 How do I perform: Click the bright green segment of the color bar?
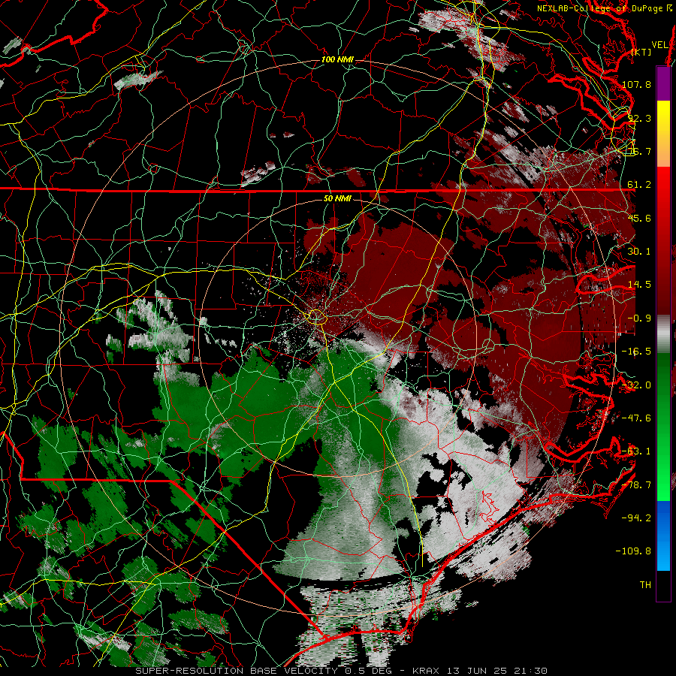pyautogui.click(x=663, y=467)
